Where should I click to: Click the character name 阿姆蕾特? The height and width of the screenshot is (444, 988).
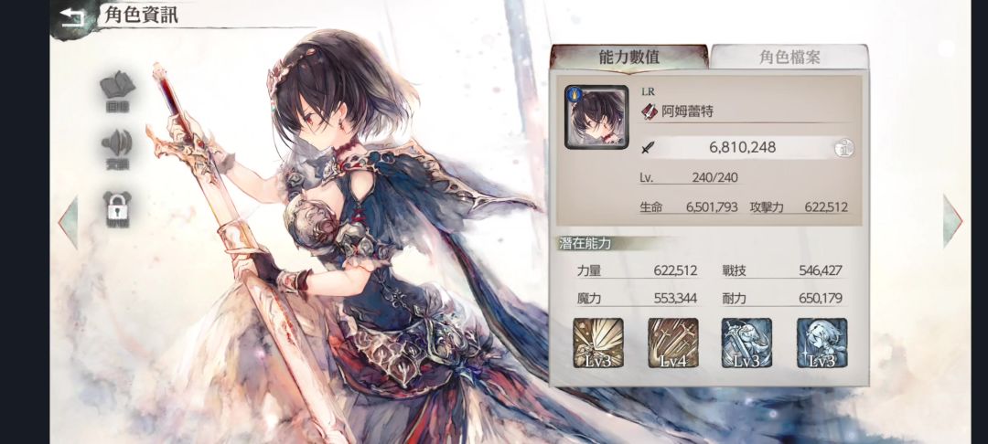point(687,112)
